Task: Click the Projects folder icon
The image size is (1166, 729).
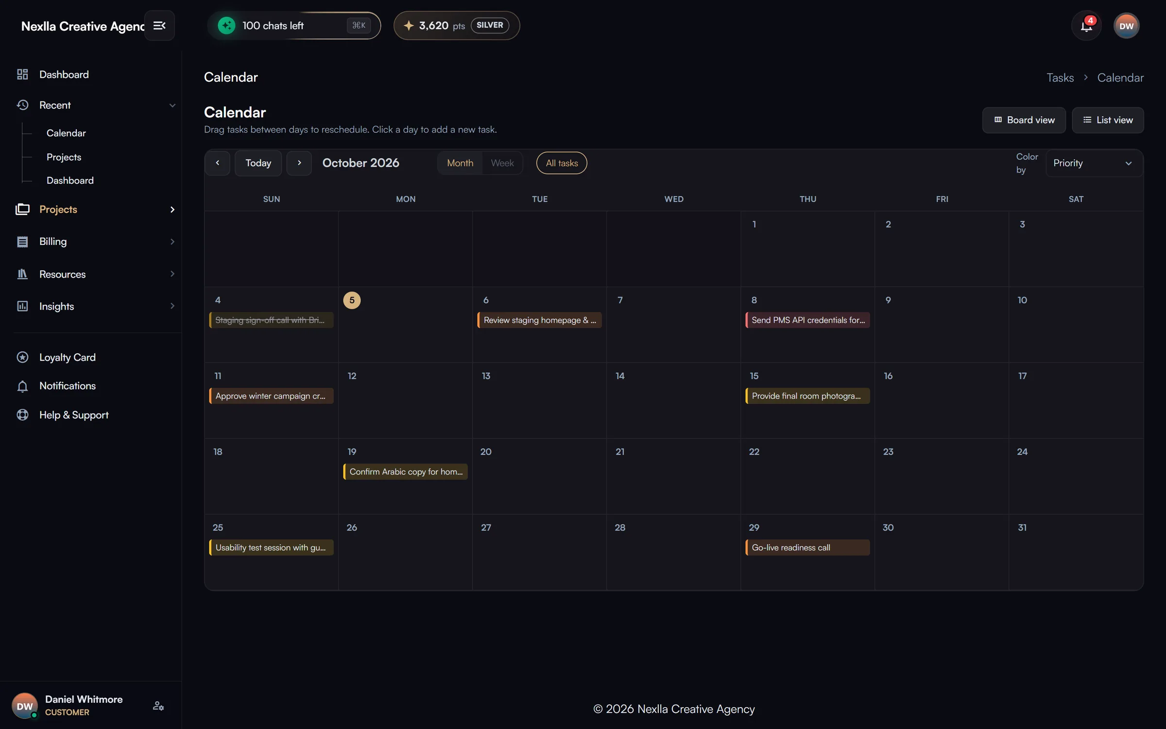Action: (22, 209)
